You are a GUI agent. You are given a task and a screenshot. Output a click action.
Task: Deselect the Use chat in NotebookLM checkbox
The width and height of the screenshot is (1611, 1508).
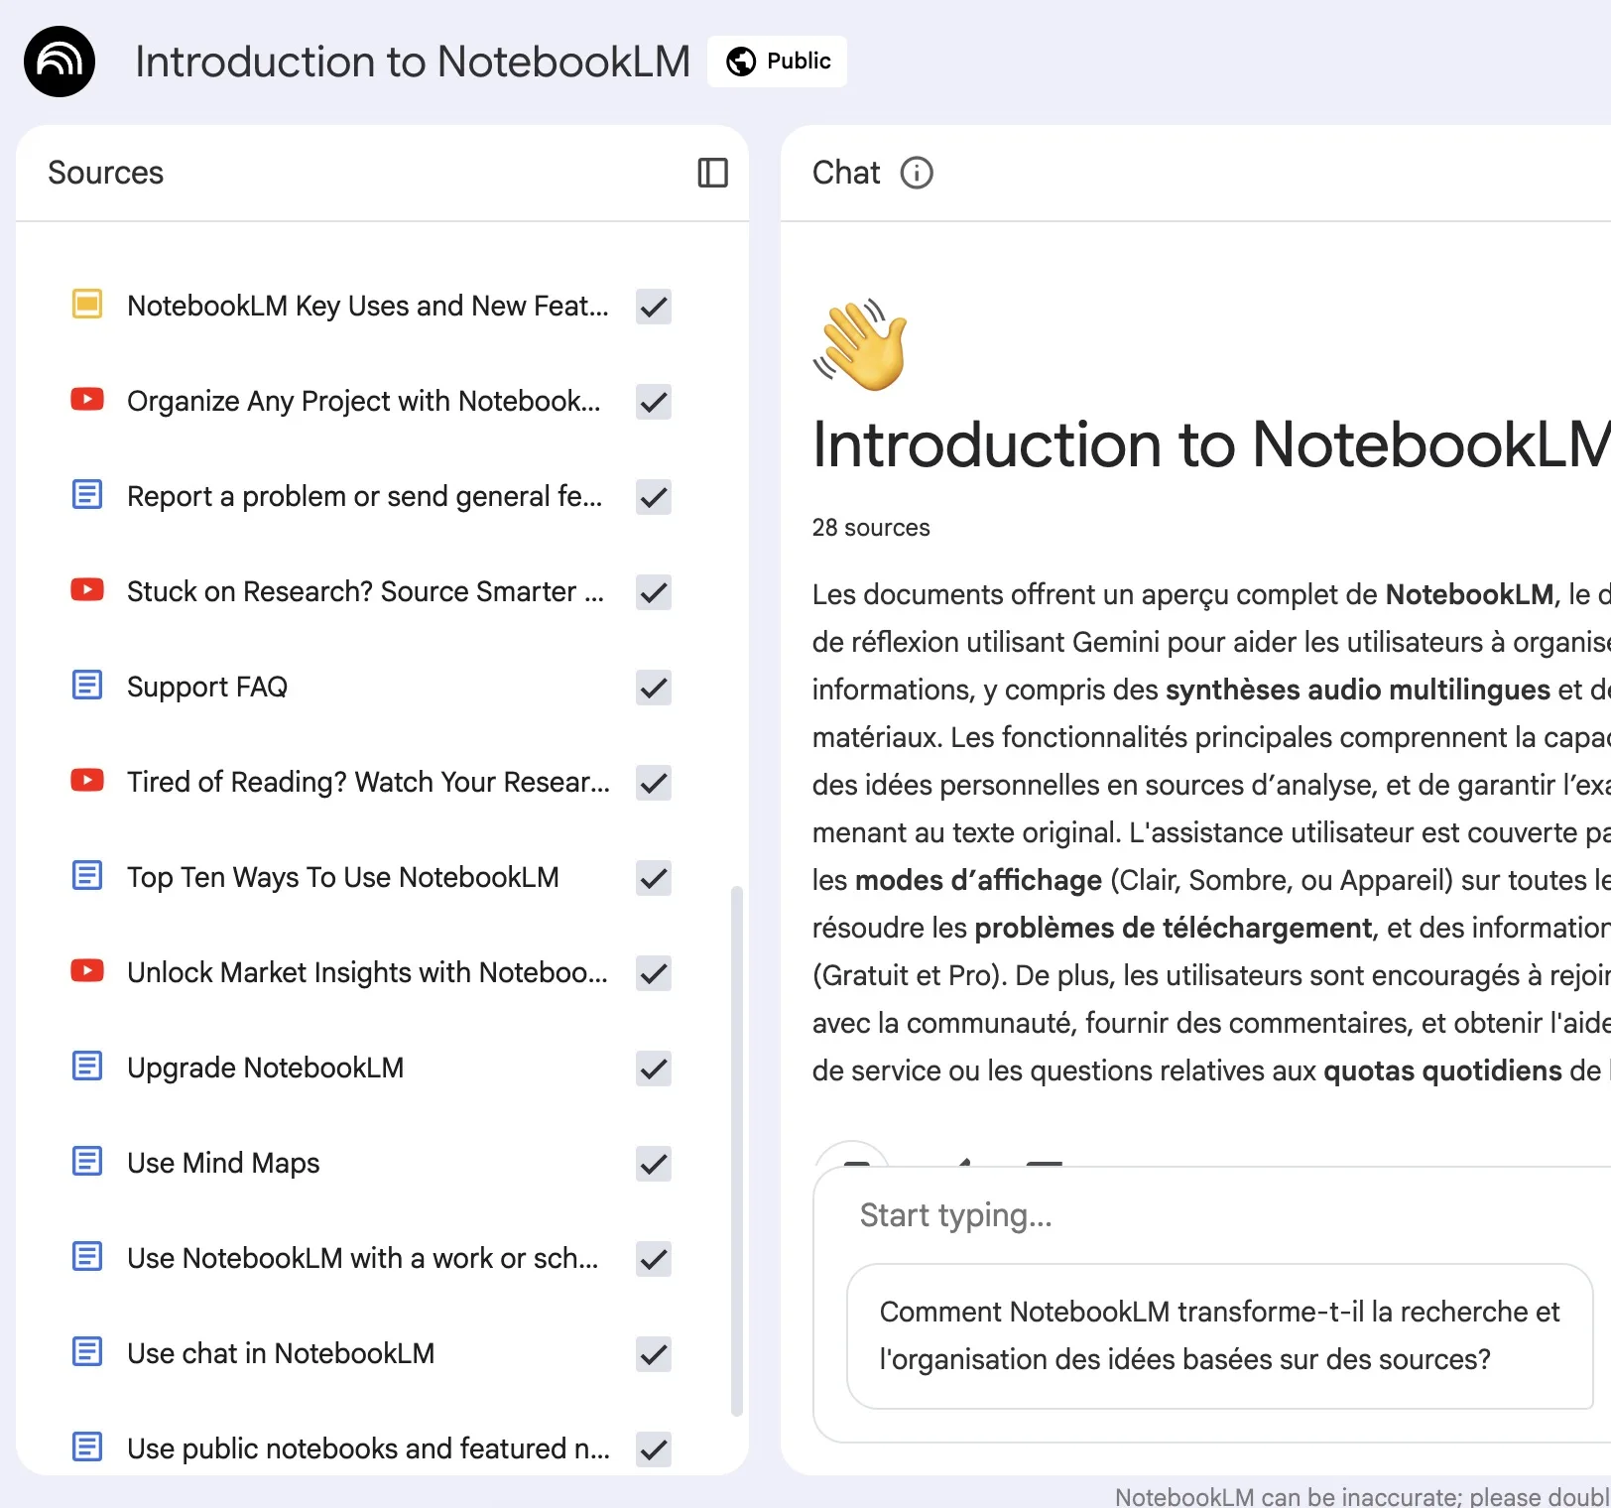click(653, 1354)
